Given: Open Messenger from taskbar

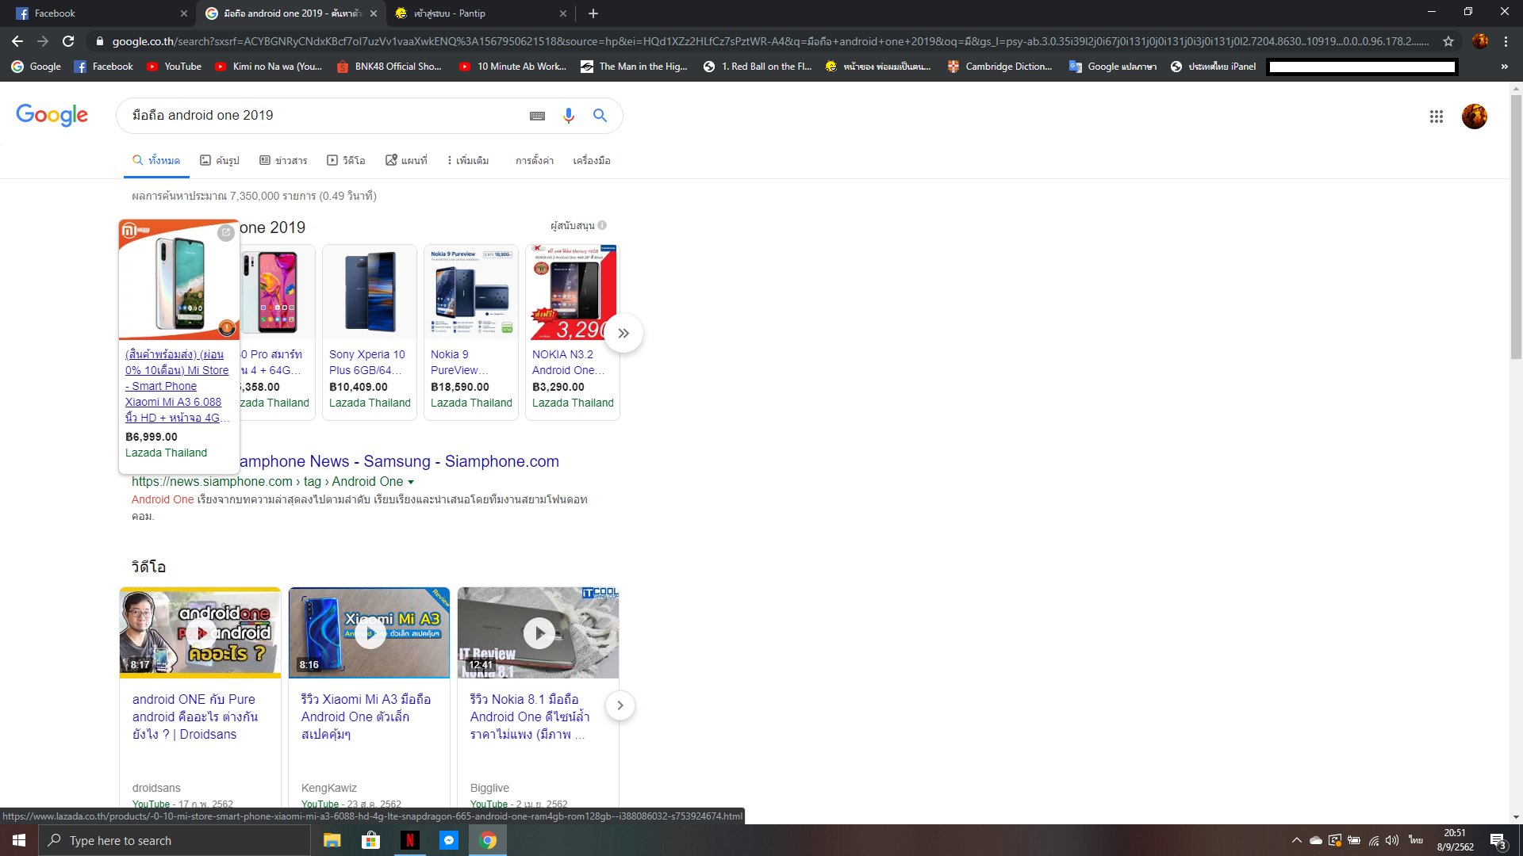Looking at the screenshot, I should (448, 840).
